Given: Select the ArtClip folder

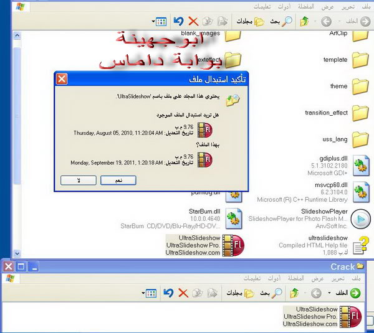Looking at the screenshot, I should click(x=361, y=35).
